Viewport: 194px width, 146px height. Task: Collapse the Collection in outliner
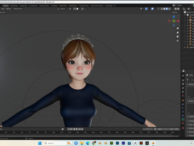[x=185, y=15]
